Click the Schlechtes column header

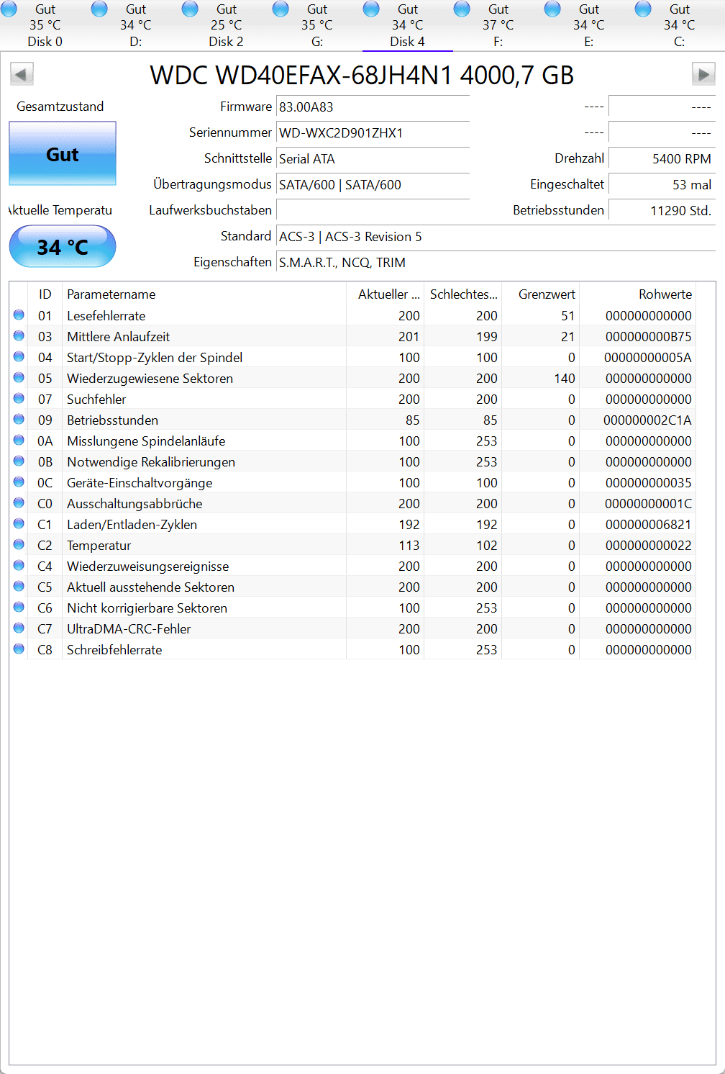(x=463, y=294)
